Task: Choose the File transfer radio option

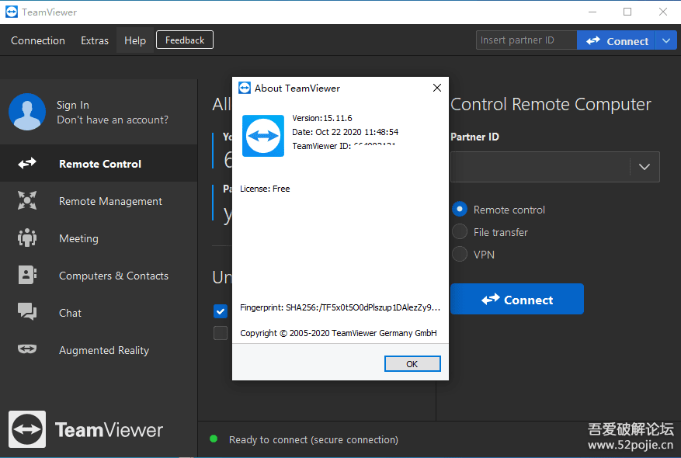Action: [x=460, y=232]
